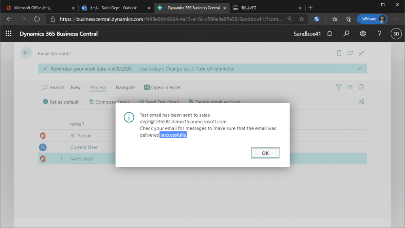Screen dimensions: 405x228
Task: Open the app launcher waffle menu
Action: click(9, 34)
